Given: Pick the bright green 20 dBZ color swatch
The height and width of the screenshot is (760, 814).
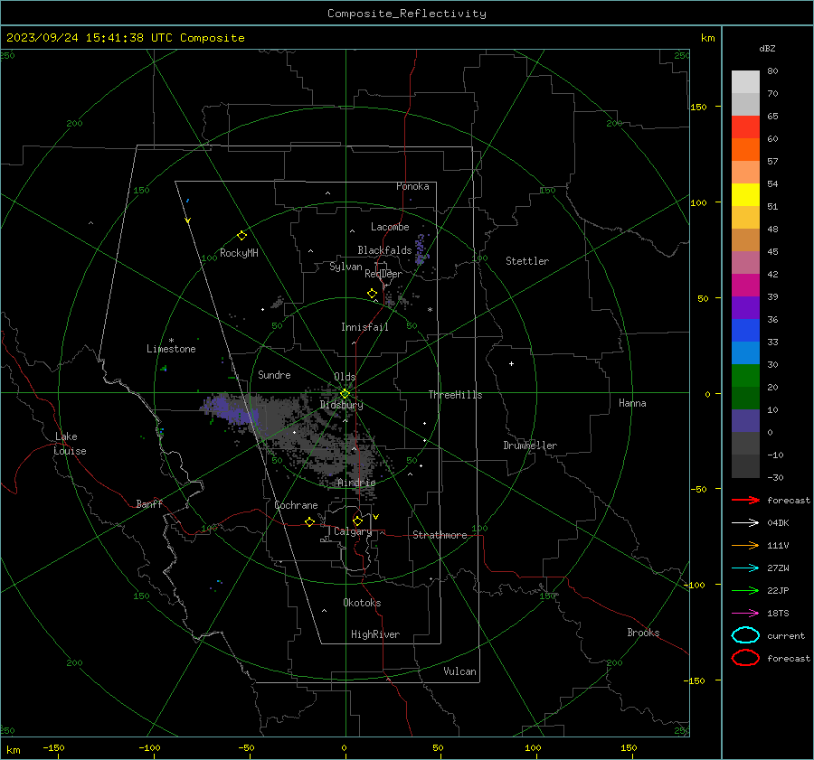Looking at the screenshot, I should click(745, 375).
